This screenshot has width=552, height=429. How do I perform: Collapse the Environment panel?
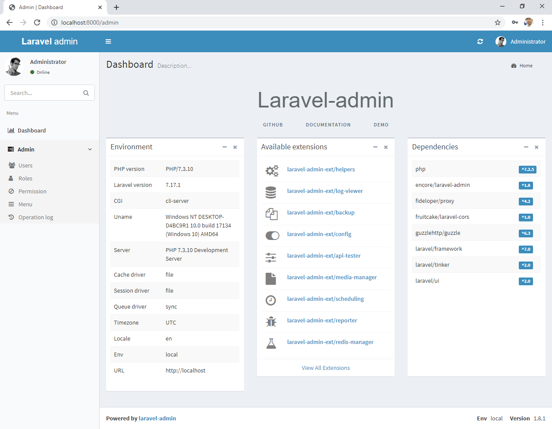225,147
